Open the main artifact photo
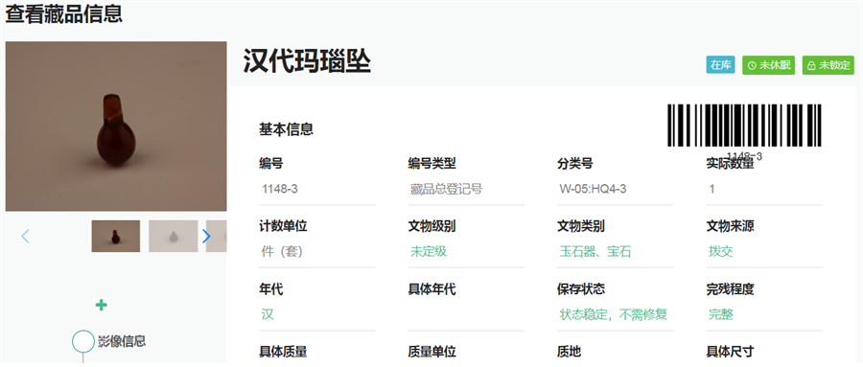 [x=116, y=126]
